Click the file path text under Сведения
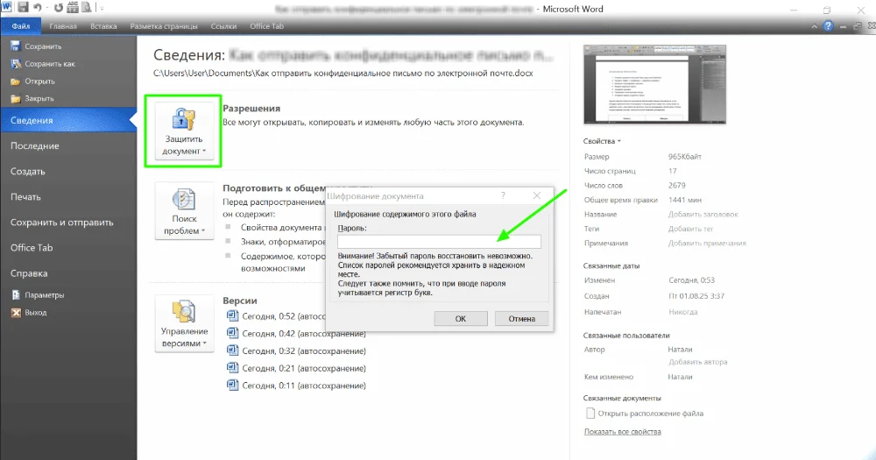This screenshot has width=876, height=460. pyautogui.click(x=343, y=74)
